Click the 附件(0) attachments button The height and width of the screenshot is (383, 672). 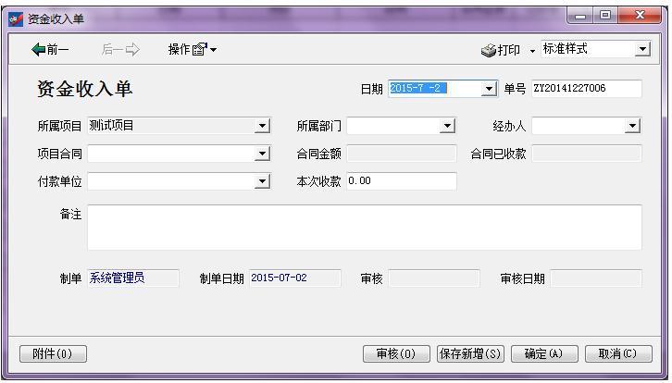click(53, 353)
